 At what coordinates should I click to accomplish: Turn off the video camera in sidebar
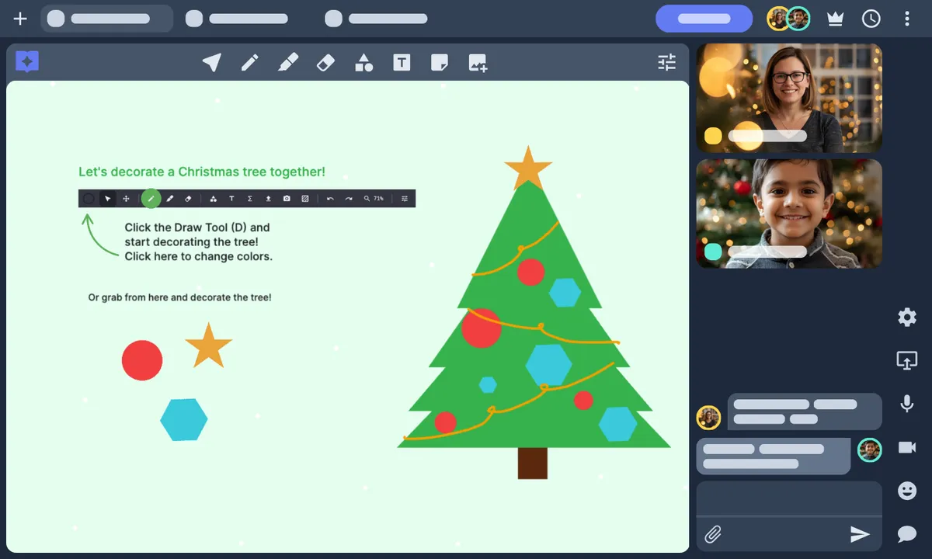(906, 447)
